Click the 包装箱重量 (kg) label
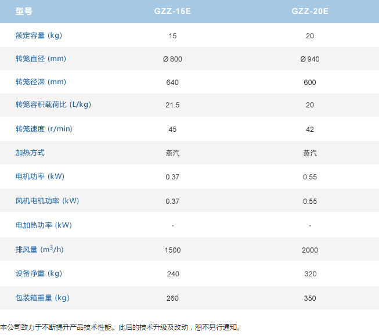Image resolution: width=379 pixels, height=335 pixels. (42, 298)
